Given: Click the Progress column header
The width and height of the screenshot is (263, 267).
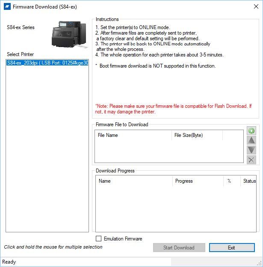Looking at the screenshot, I should tap(198, 181).
